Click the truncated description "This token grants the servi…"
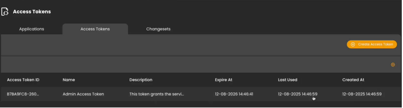Image resolution: width=403 pixels, height=108 pixels. (x=157, y=94)
